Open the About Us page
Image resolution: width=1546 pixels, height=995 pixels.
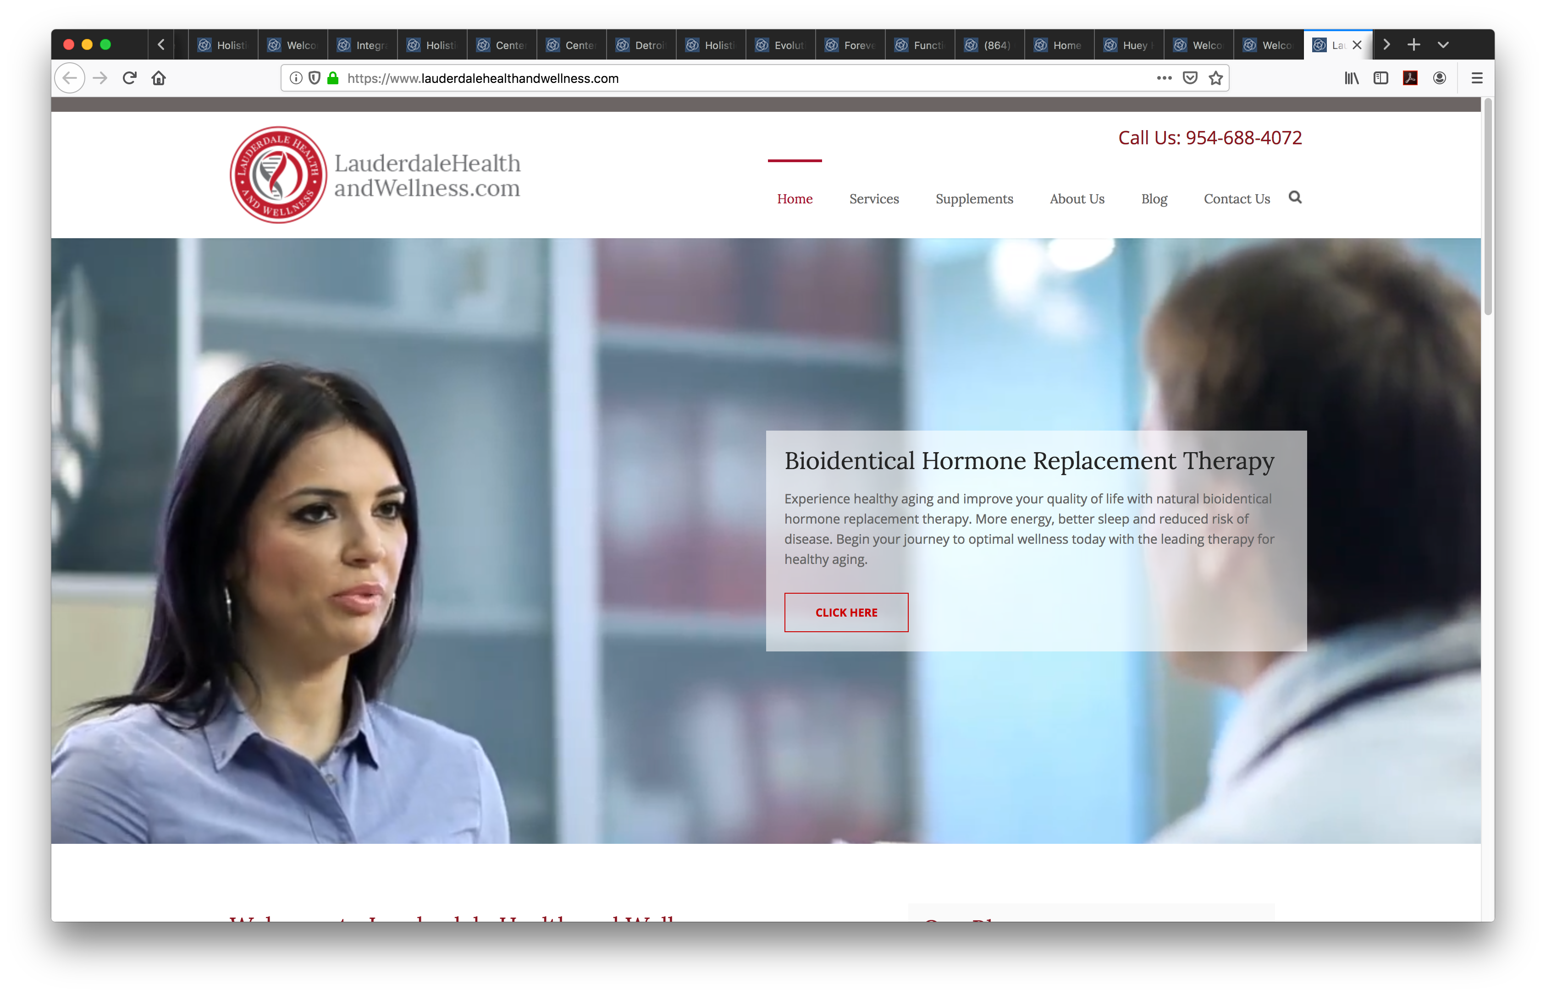pos(1077,199)
